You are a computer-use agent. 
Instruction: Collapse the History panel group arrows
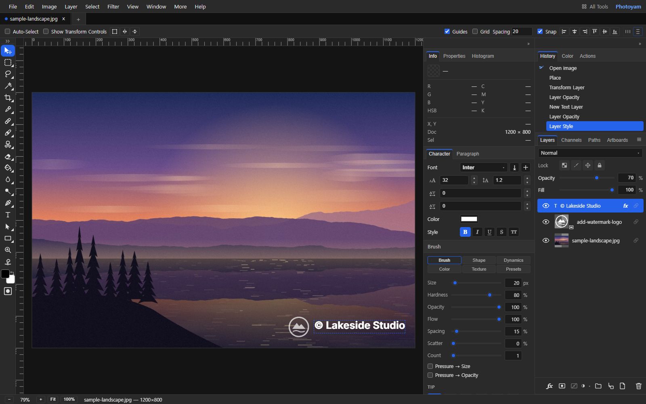(640, 44)
